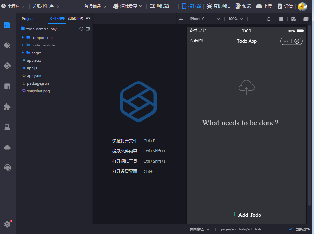314x234 pixels.
Task: Click the Project panel title
Action: pyautogui.click(x=28, y=19)
